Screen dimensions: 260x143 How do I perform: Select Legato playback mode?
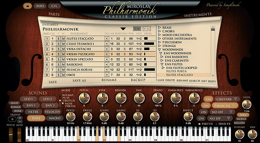[x=239, y=123]
